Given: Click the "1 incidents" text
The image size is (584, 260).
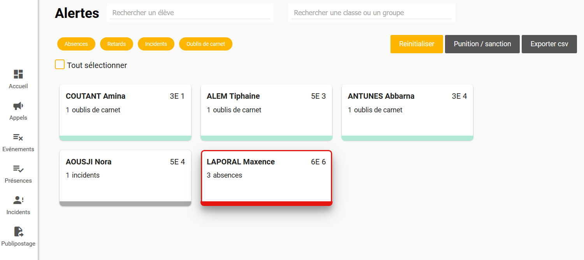Looking at the screenshot, I should click(83, 175).
